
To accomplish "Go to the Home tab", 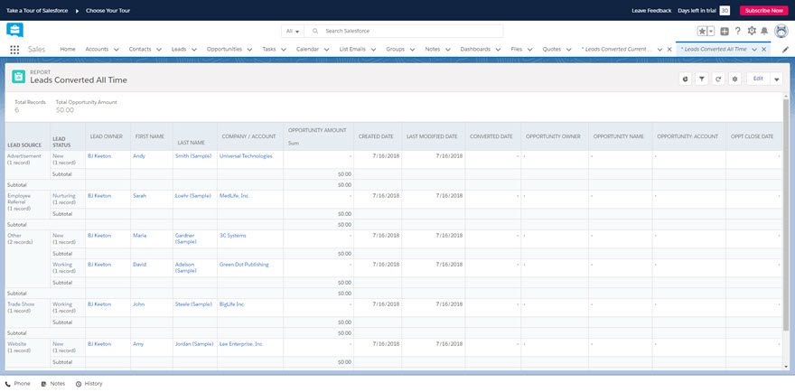I will (68, 49).
